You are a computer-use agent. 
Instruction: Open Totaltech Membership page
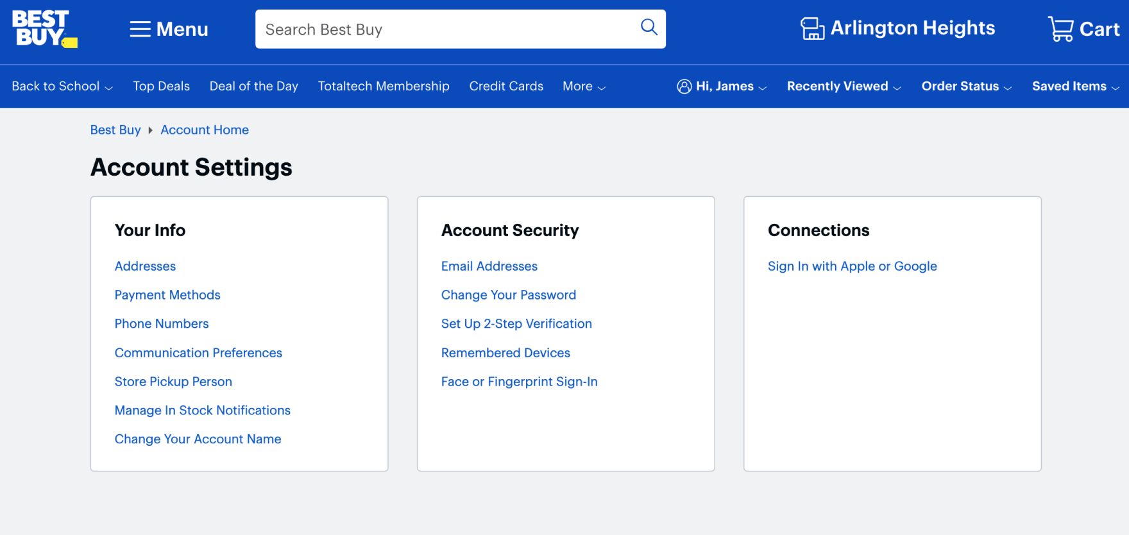coord(384,87)
